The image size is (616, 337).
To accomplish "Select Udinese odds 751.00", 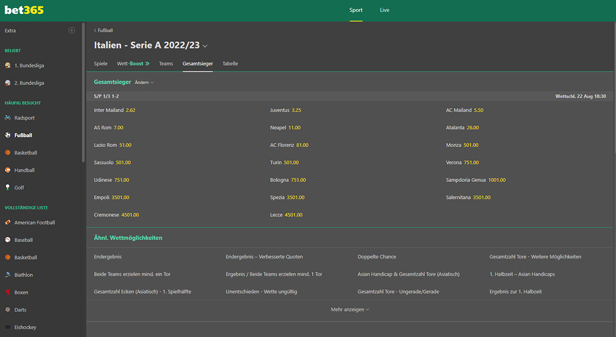I will (x=121, y=180).
